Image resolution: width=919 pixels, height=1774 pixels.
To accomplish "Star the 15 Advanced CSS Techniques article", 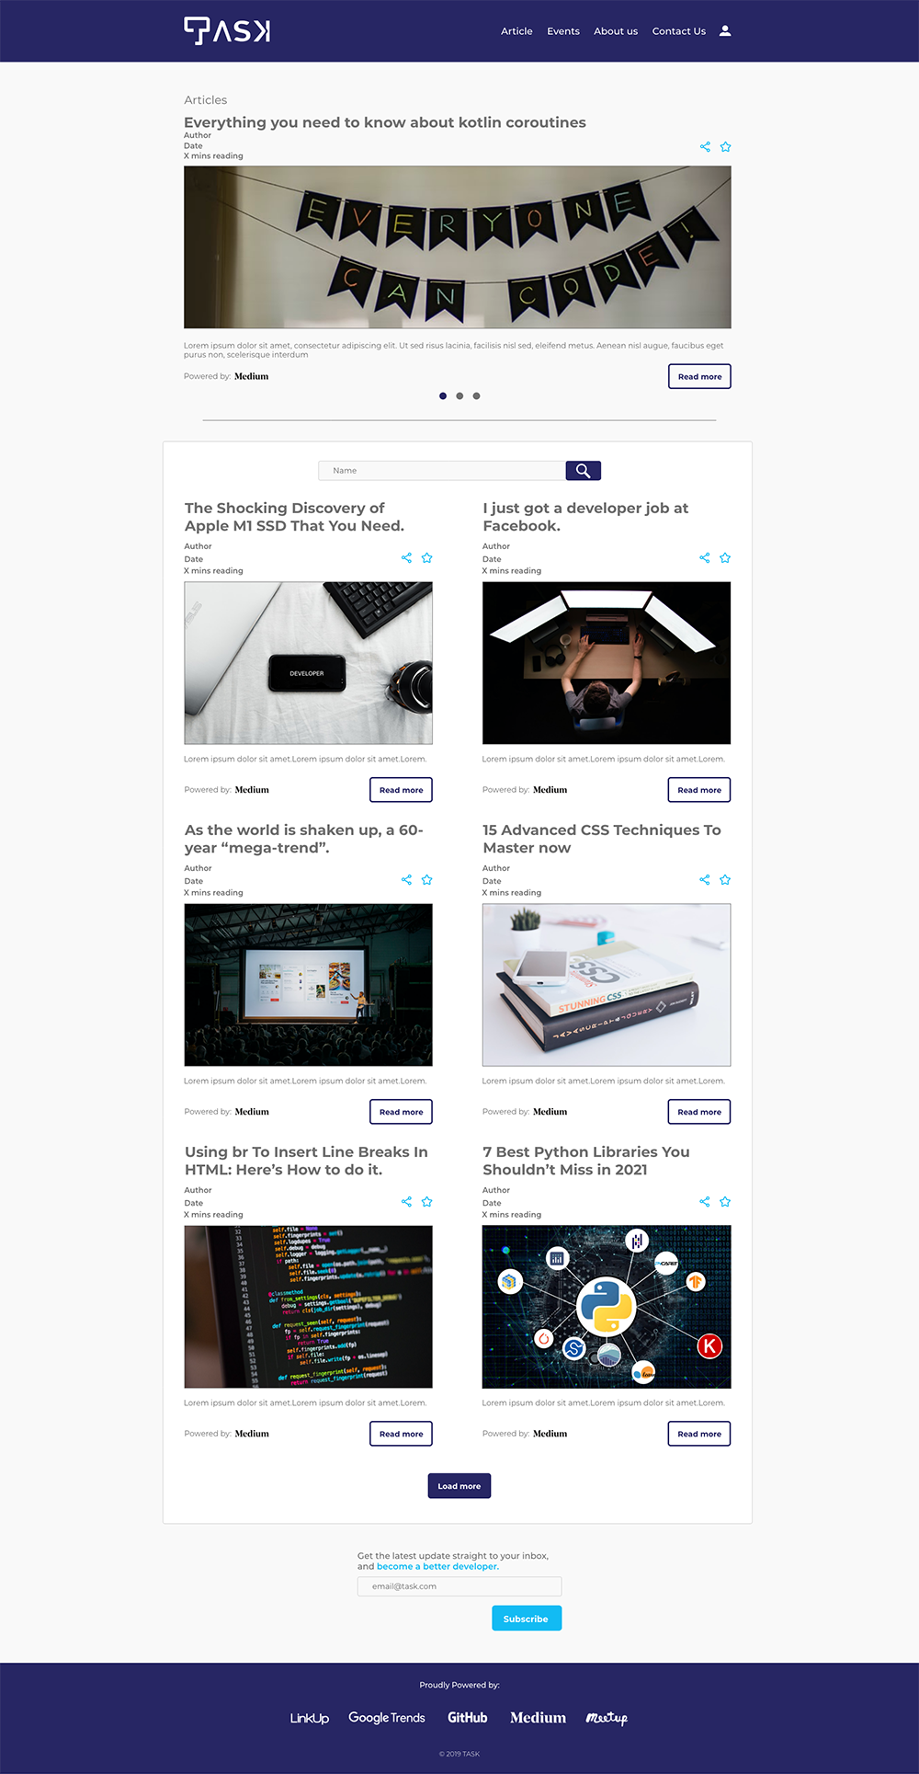I will (x=725, y=879).
